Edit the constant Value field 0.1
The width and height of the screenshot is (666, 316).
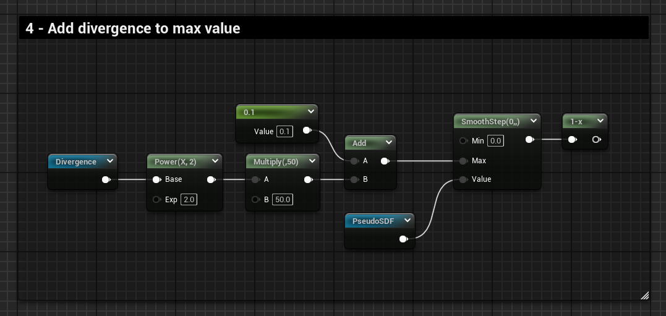(284, 131)
